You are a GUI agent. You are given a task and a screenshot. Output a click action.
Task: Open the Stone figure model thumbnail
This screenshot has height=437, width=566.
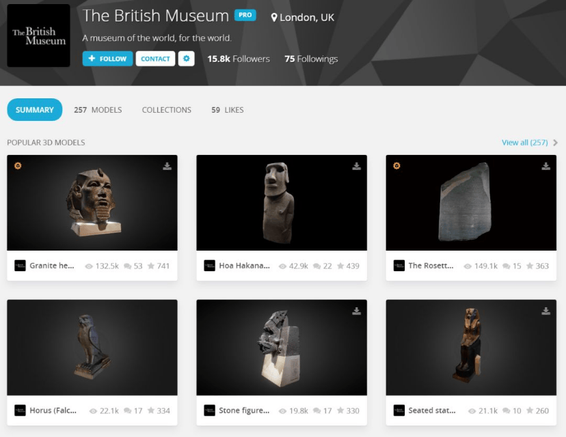click(x=282, y=348)
